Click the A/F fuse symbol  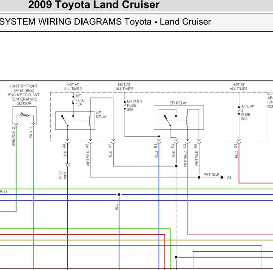(74, 100)
